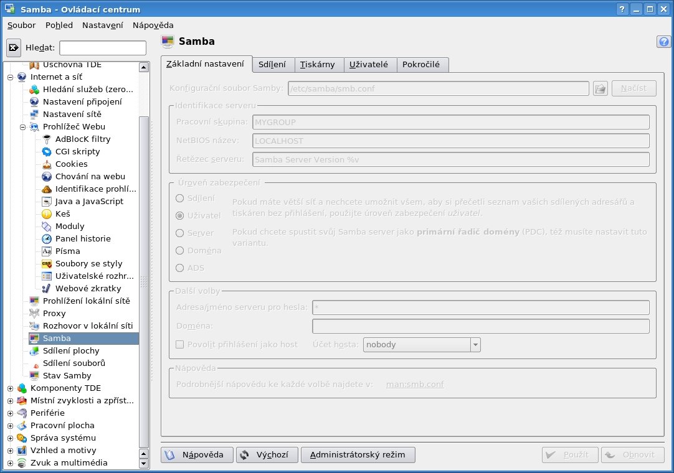Click the Hledat search input field
This screenshot has height=473, width=674.
pos(103,48)
